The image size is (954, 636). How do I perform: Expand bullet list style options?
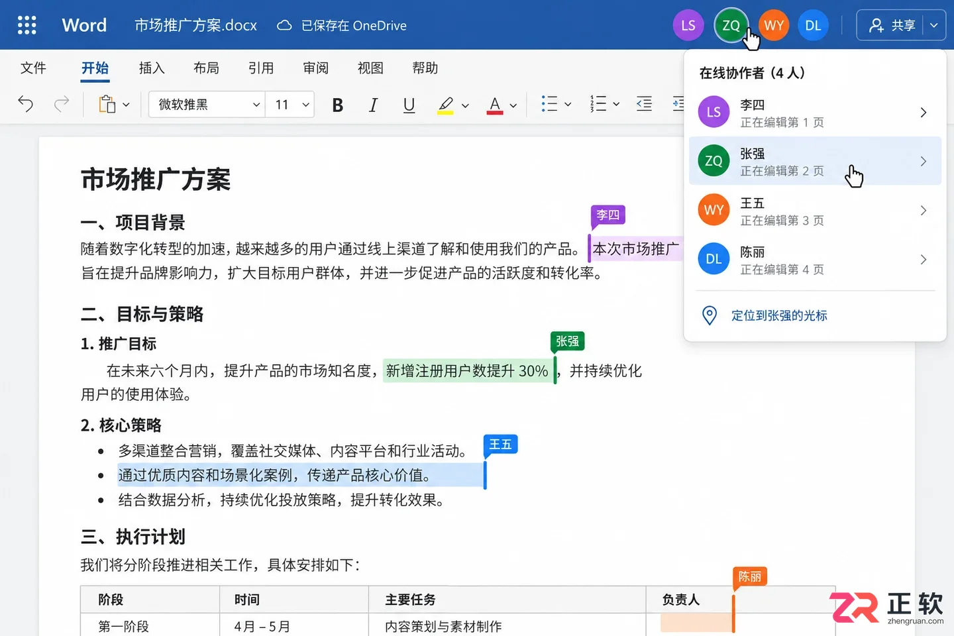coord(568,105)
